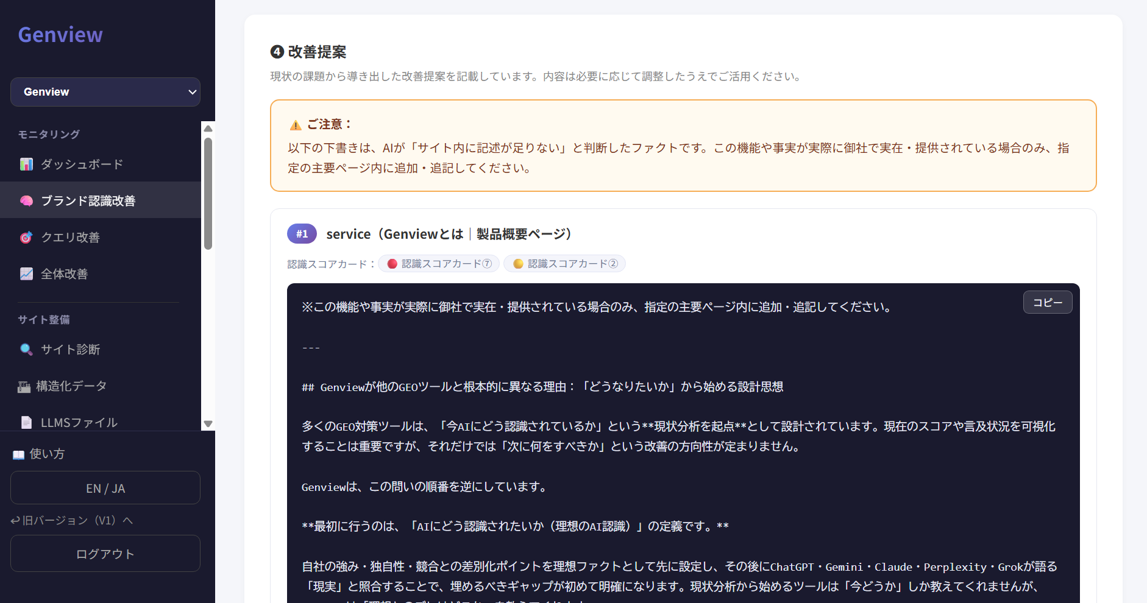Click the dashboard chart icon
The width and height of the screenshot is (1147, 603).
click(26, 164)
